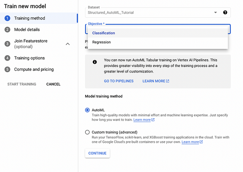Open the Dataset dropdown arrow
Viewport: 243px width, 172px height.
tap(216, 12)
